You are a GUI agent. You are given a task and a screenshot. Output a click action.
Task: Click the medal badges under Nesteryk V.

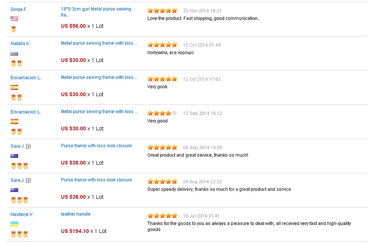coord(20,234)
